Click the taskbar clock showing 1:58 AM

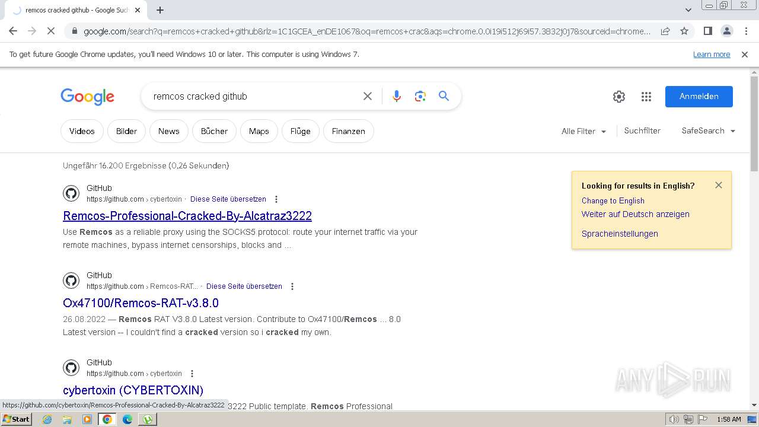pos(729,419)
